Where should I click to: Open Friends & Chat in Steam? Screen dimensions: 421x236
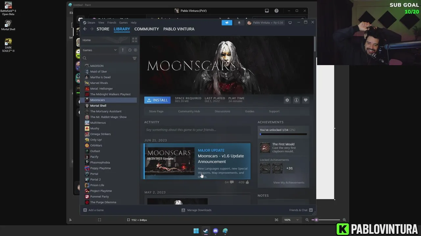pyautogui.click(x=301, y=210)
